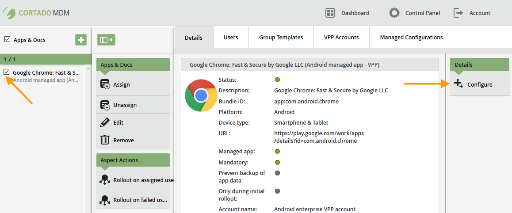Screen dimensions: 512x213
Task: Click the Unassign icon
Action: [105, 105]
